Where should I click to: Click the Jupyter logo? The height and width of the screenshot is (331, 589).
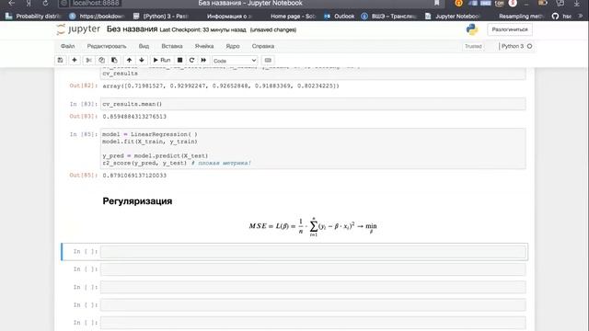(x=78, y=29)
